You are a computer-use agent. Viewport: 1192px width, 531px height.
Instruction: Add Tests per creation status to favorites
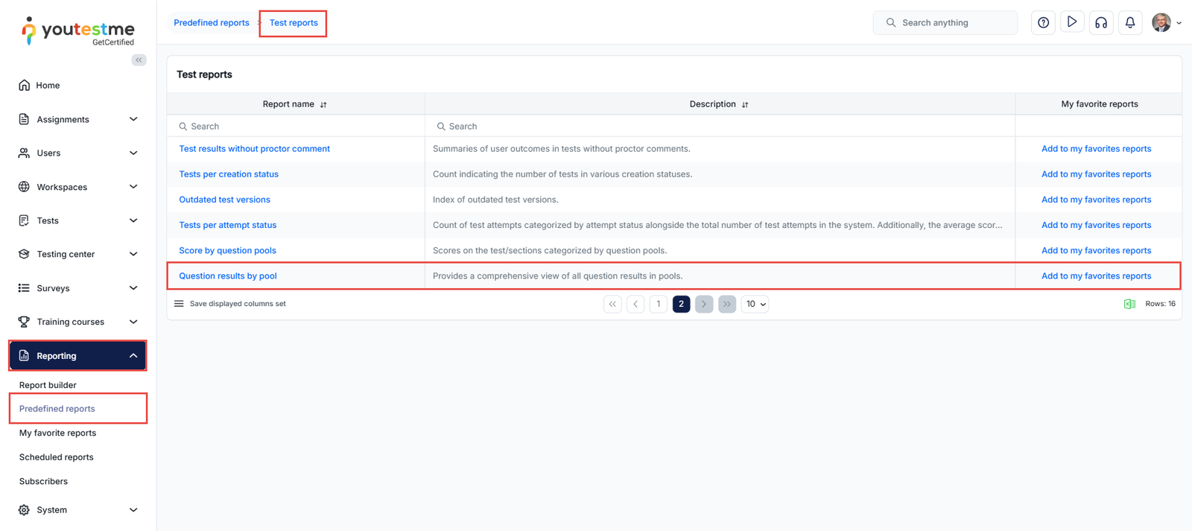(x=1096, y=174)
